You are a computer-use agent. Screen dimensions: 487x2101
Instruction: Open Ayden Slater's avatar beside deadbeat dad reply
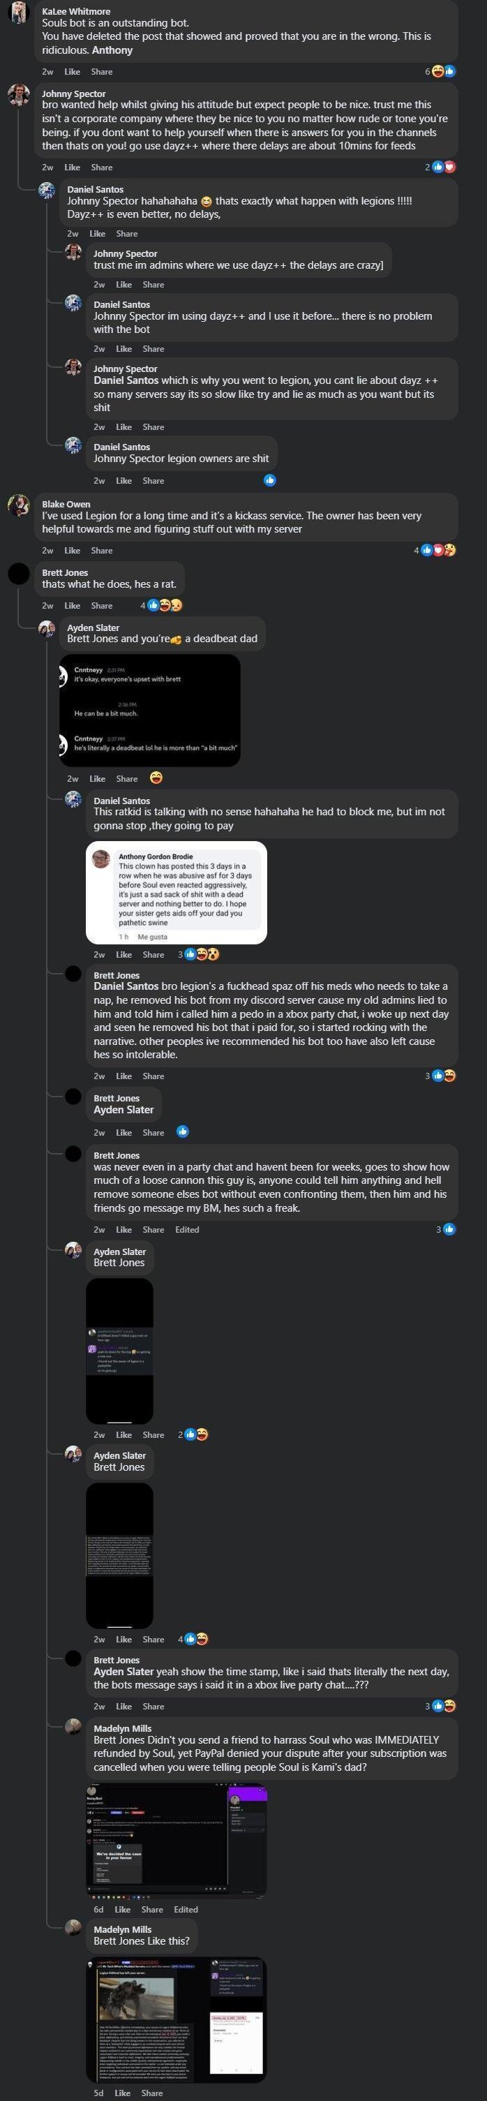(x=47, y=630)
